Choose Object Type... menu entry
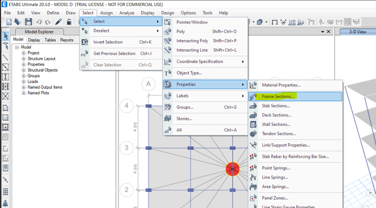Image resolution: width=376 pixels, height=208 pixels. (205, 73)
